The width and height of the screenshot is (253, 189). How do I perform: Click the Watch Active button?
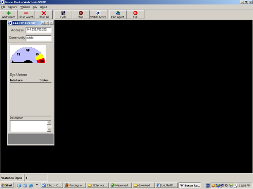click(98, 15)
